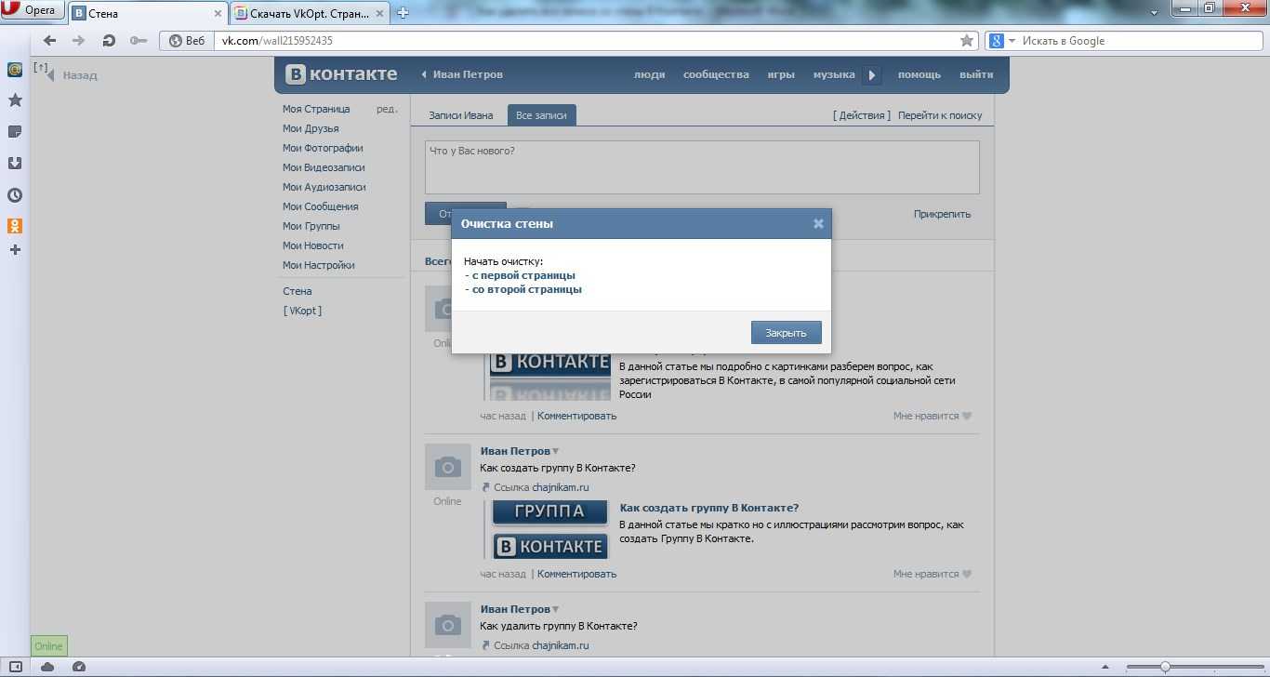The image size is (1270, 677).
Task: Focus the address bar showing vk.com/wall215952435
Action: click(586, 41)
